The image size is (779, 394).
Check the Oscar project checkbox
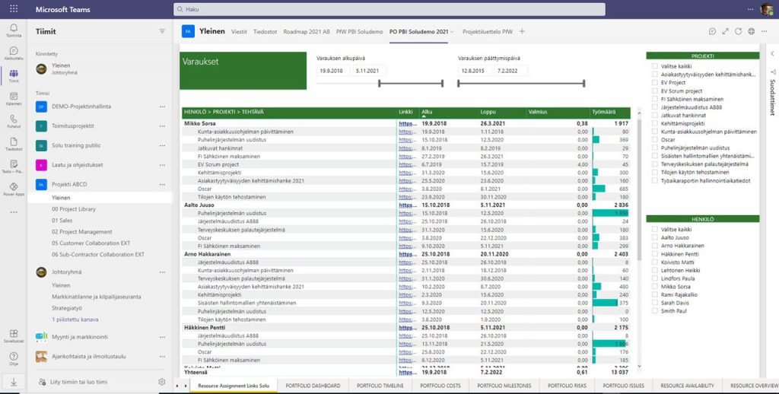tap(655, 138)
